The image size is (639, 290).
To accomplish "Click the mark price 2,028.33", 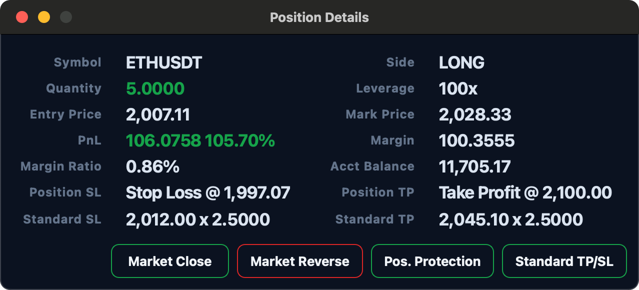I will tap(475, 114).
